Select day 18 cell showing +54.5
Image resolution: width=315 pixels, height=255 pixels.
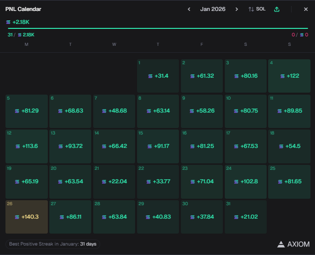[x=289, y=146]
